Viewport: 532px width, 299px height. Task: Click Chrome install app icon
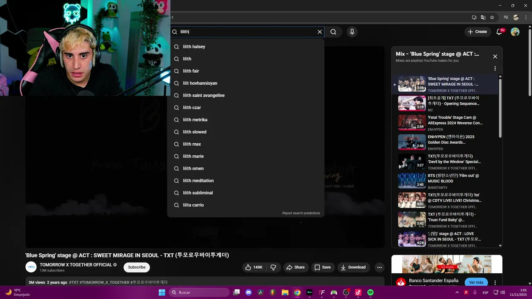[x=474, y=17]
